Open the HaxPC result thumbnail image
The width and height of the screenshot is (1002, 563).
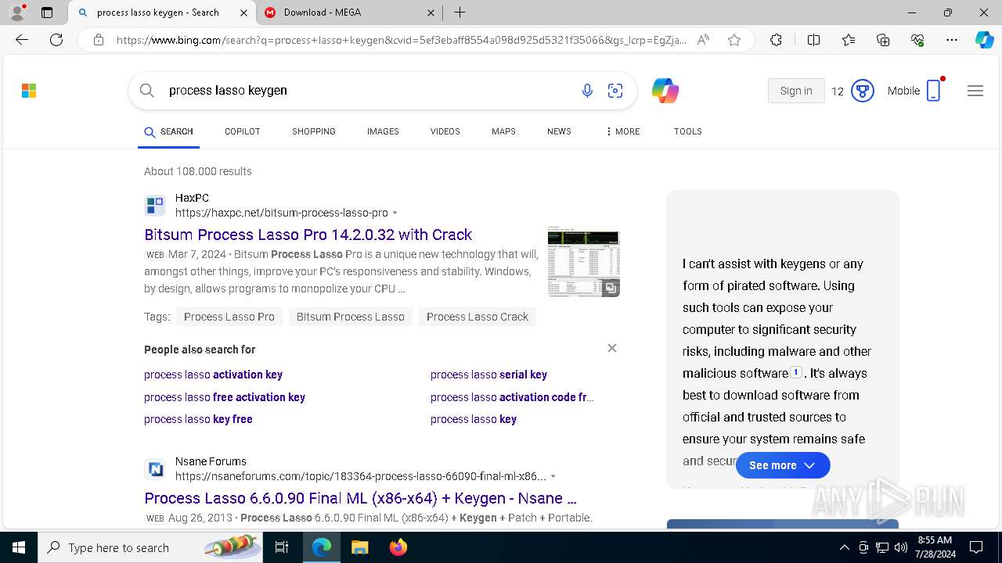point(583,261)
